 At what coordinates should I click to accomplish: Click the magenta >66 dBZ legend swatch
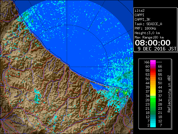pyautogui.click(x=153, y=62)
